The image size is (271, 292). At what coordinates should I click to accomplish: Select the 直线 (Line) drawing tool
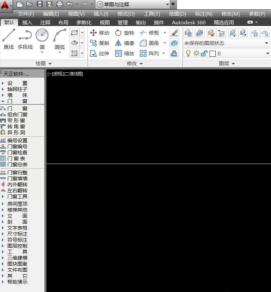point(8,37)
